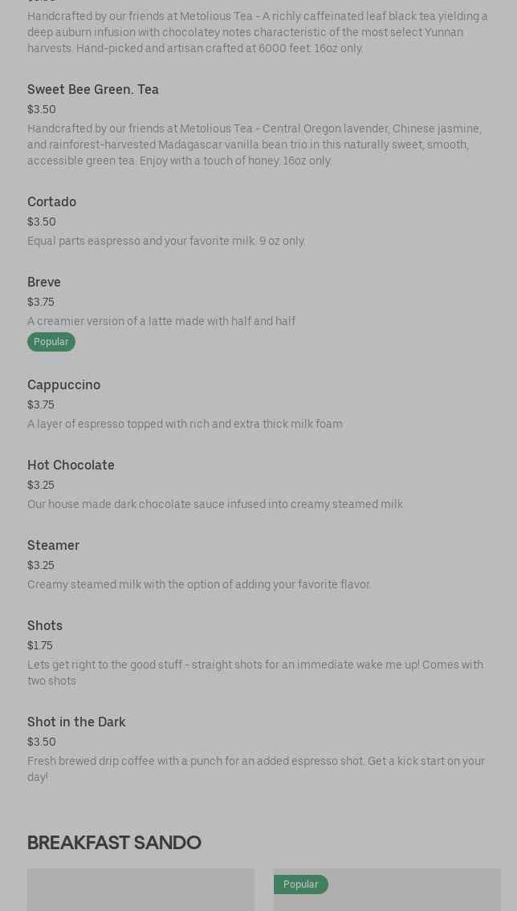
Task: Open the first Breakfast Sando thumbnail
Action: [x=140, y=889]
